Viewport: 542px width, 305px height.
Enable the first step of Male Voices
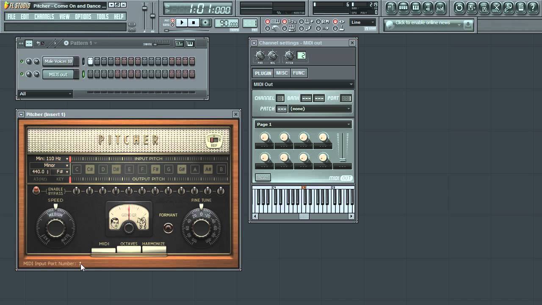point(90,61)
